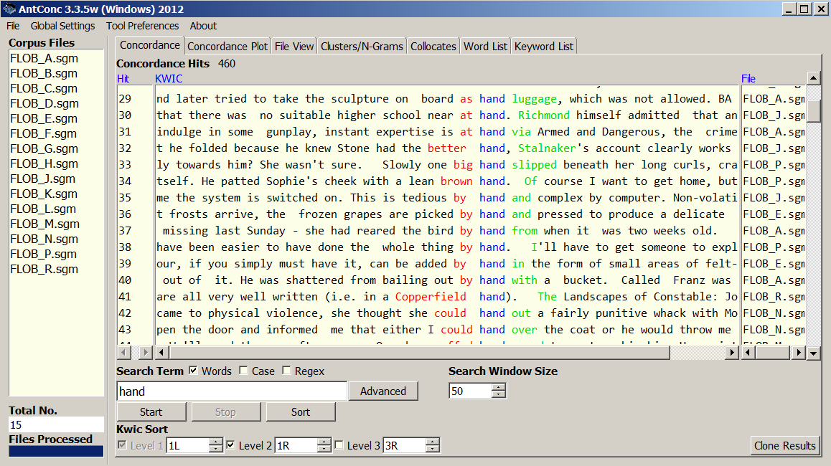Click the Clone Results button
This screenshot has width=831, height=466.
point(784,445)
